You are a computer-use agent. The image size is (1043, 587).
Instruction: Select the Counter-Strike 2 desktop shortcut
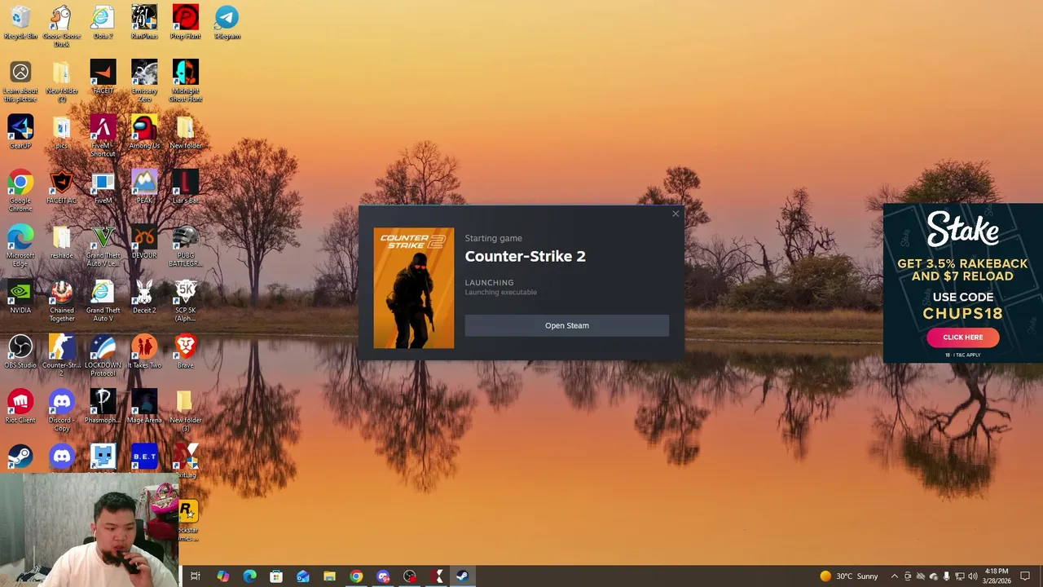[x=62, y=355]
